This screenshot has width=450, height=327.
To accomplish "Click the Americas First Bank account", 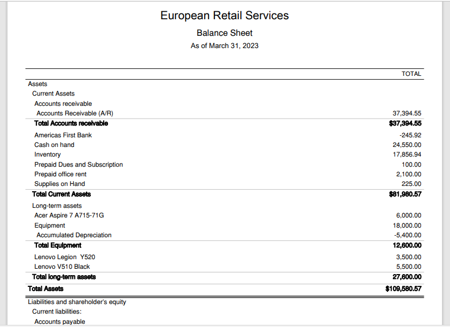I will point(63,135).
